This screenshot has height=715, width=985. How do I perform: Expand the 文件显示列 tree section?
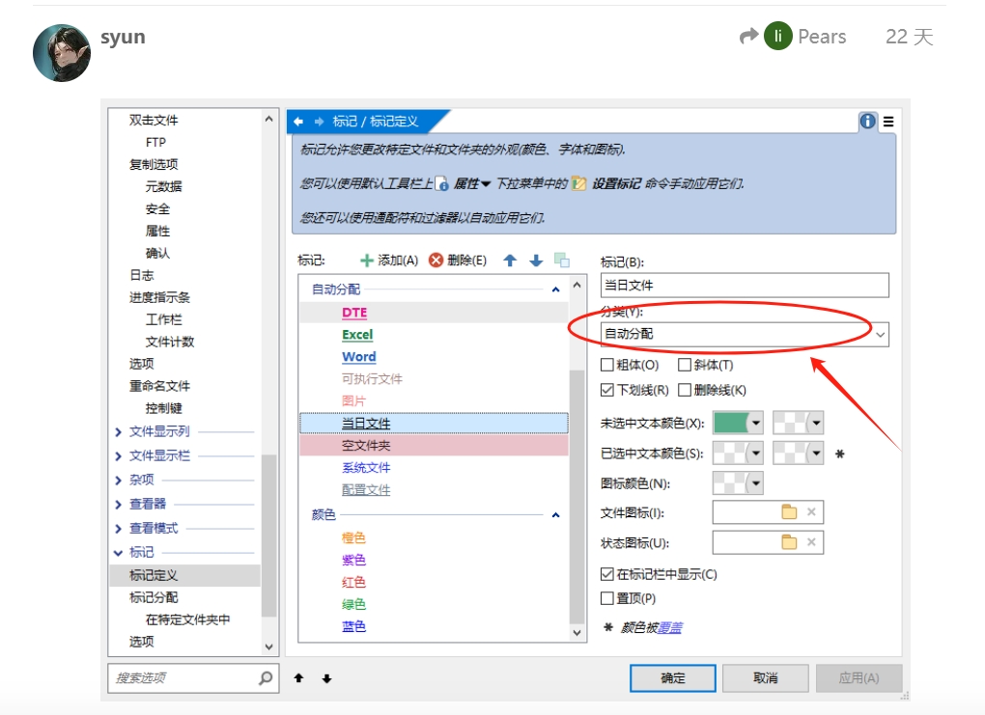(x=119, y=431)
